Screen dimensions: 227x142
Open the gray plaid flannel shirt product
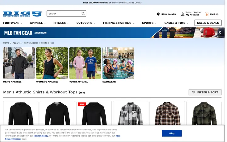click(x=131, y=113)
